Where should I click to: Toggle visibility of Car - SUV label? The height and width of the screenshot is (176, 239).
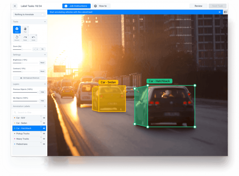[44, 118]
